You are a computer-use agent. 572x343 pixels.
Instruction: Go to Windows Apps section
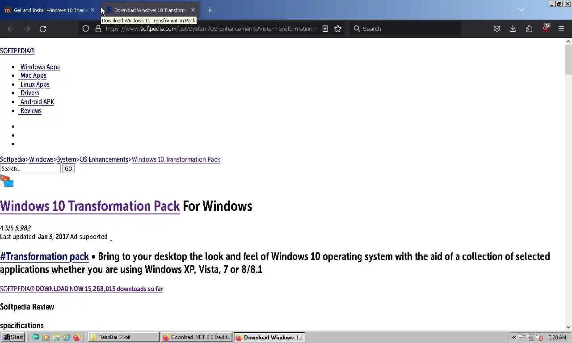tap(40, 67)
